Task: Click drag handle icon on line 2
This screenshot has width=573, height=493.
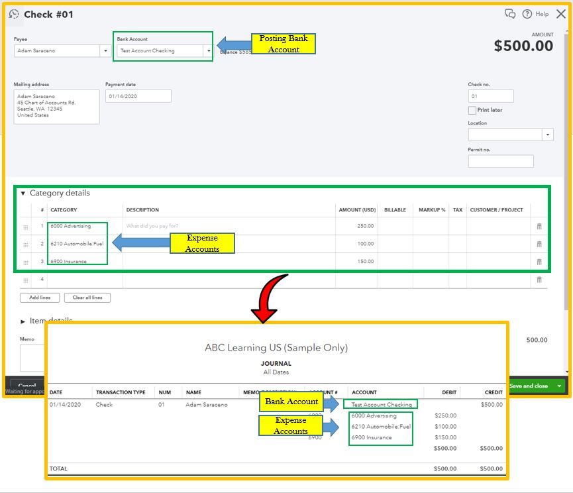Action: click(x=26, y=245)
